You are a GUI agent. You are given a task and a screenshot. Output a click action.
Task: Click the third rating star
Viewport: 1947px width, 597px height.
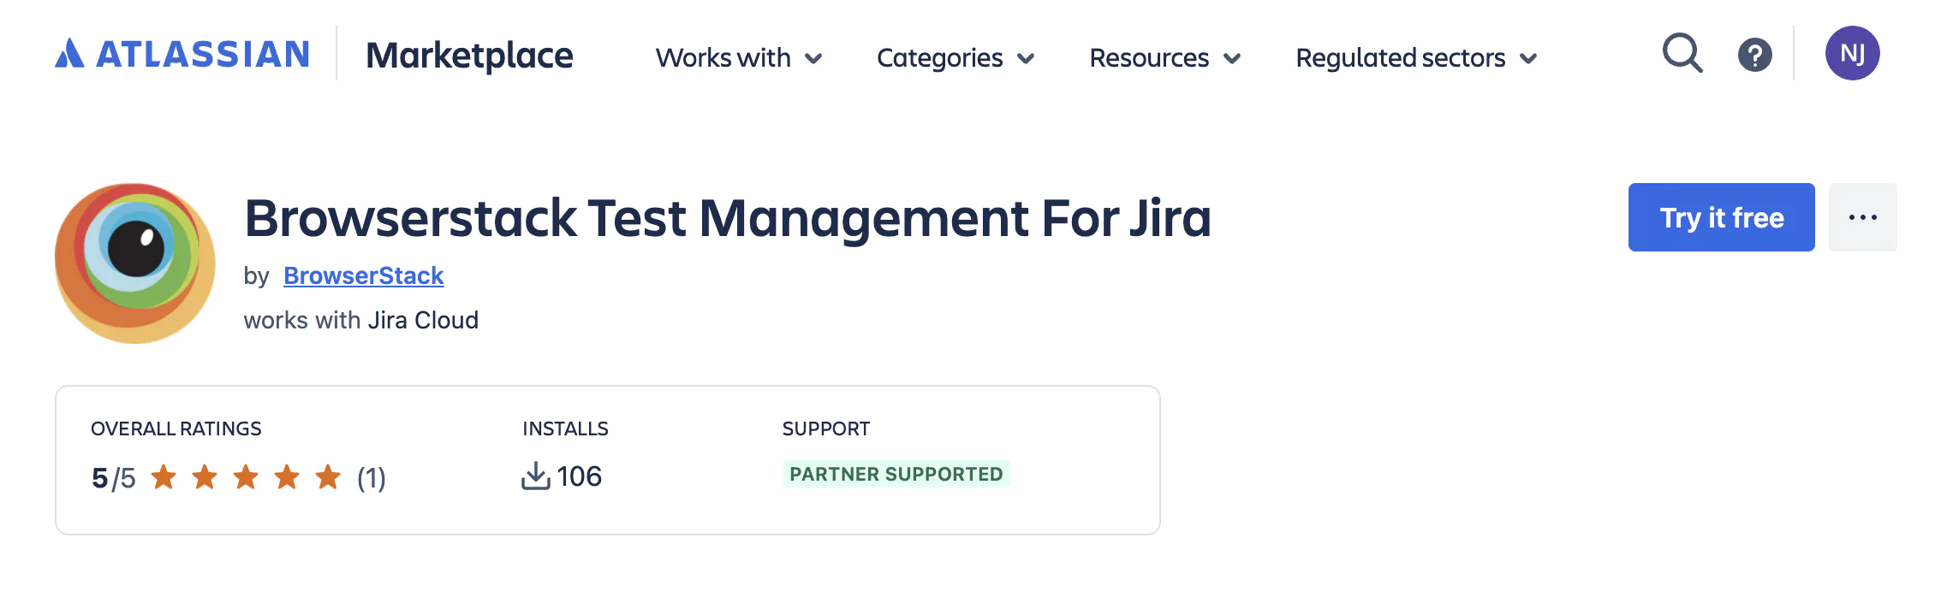pyautogui.click(x=246, y=476)
